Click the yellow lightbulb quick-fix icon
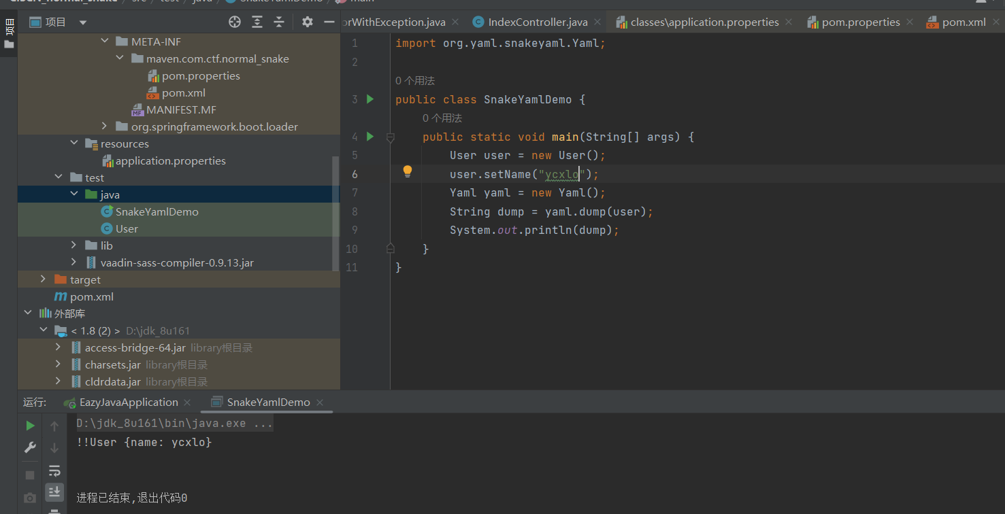 coord(408,171)
